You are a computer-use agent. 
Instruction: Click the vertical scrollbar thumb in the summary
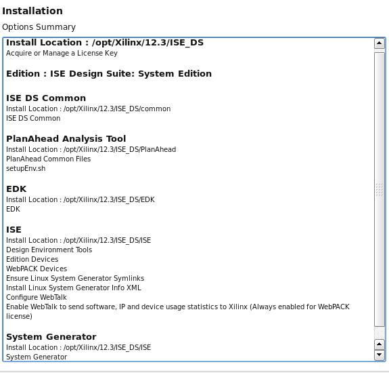click(x=379, y=189)
